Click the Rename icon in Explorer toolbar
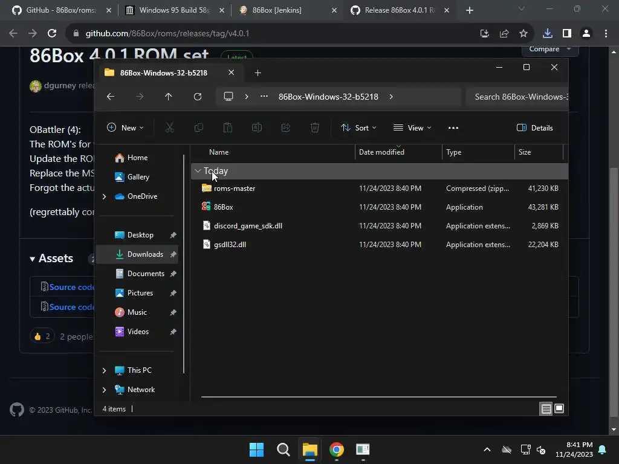Viewport: 619px width, 464px height. coord(256,127)
